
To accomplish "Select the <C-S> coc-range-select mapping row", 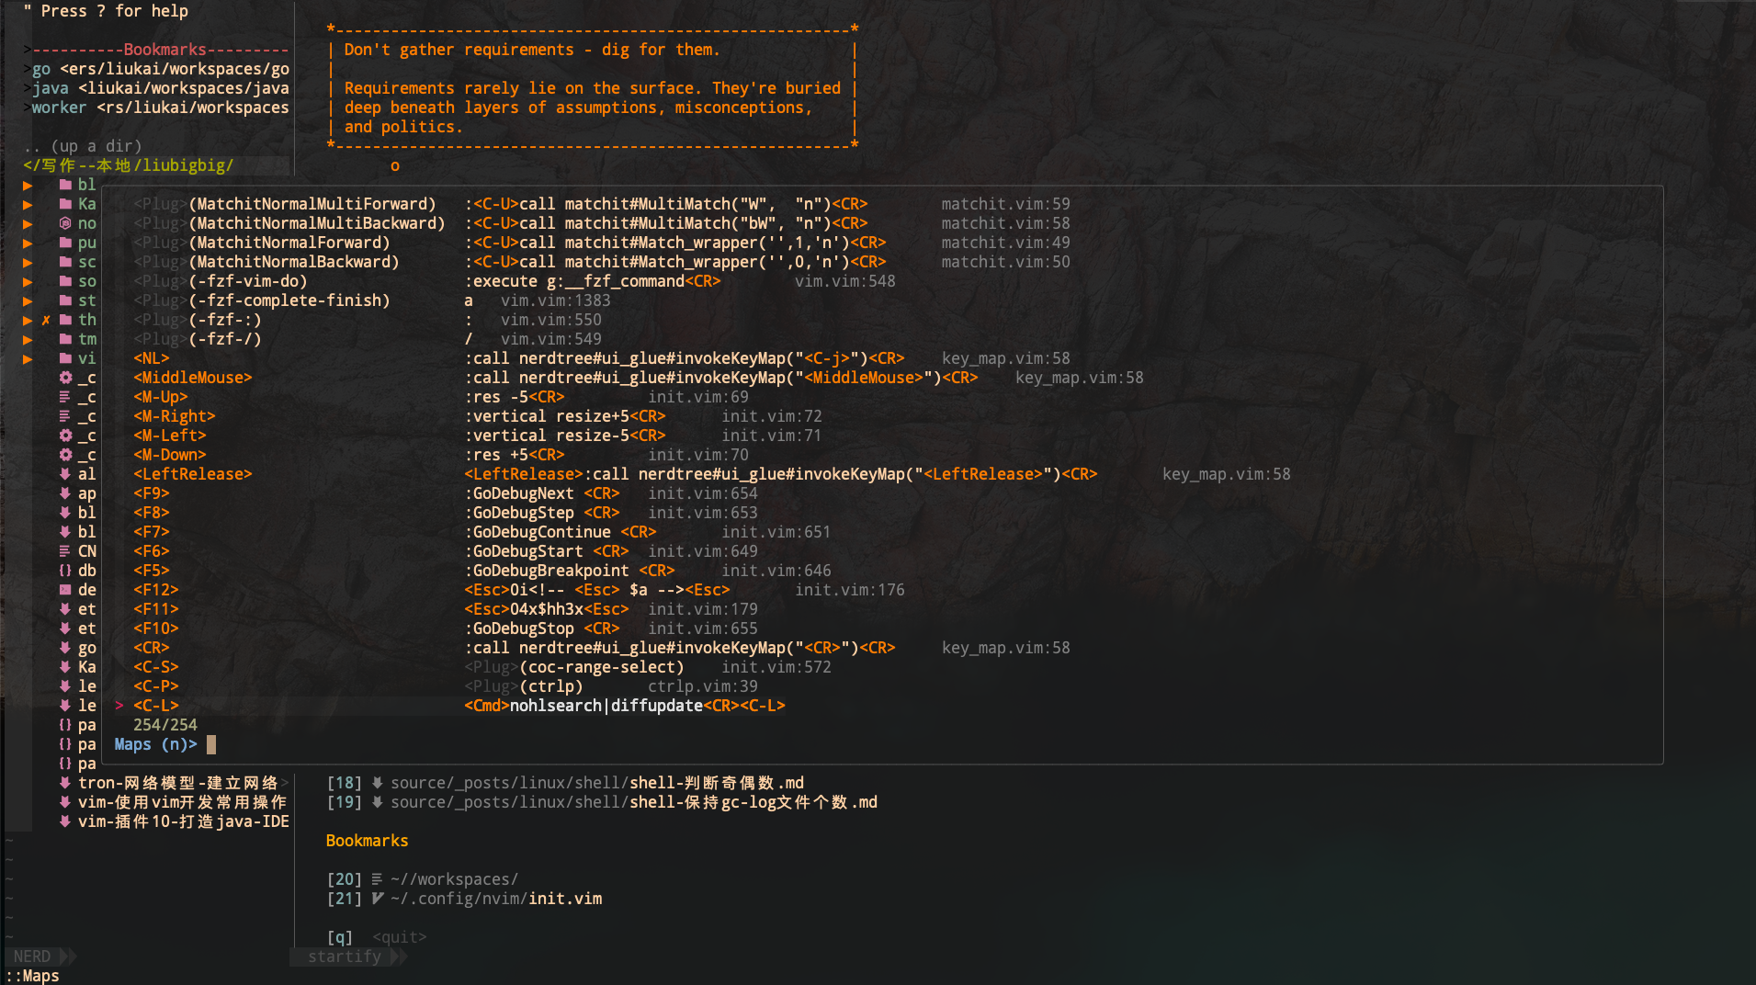I will click(482, 667).
